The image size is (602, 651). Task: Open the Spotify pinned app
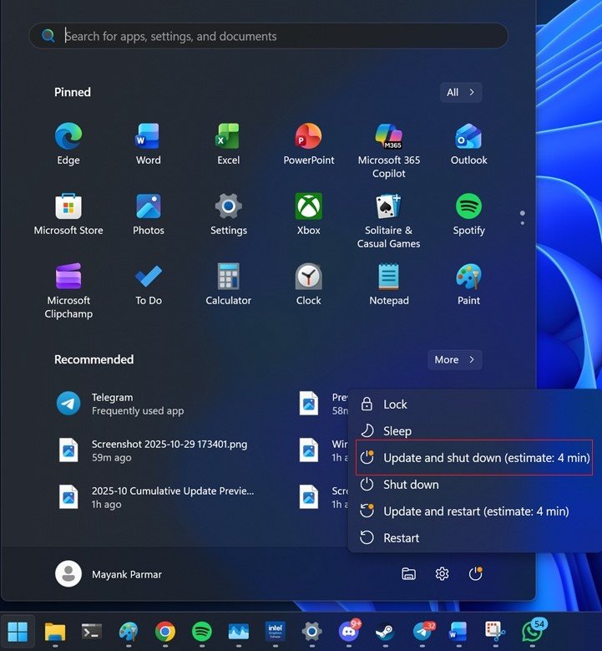click(468, 214)
